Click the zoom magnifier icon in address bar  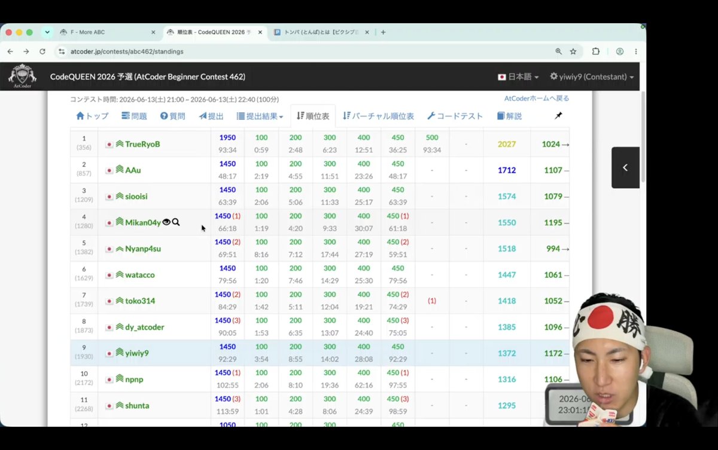coord(558,51)
